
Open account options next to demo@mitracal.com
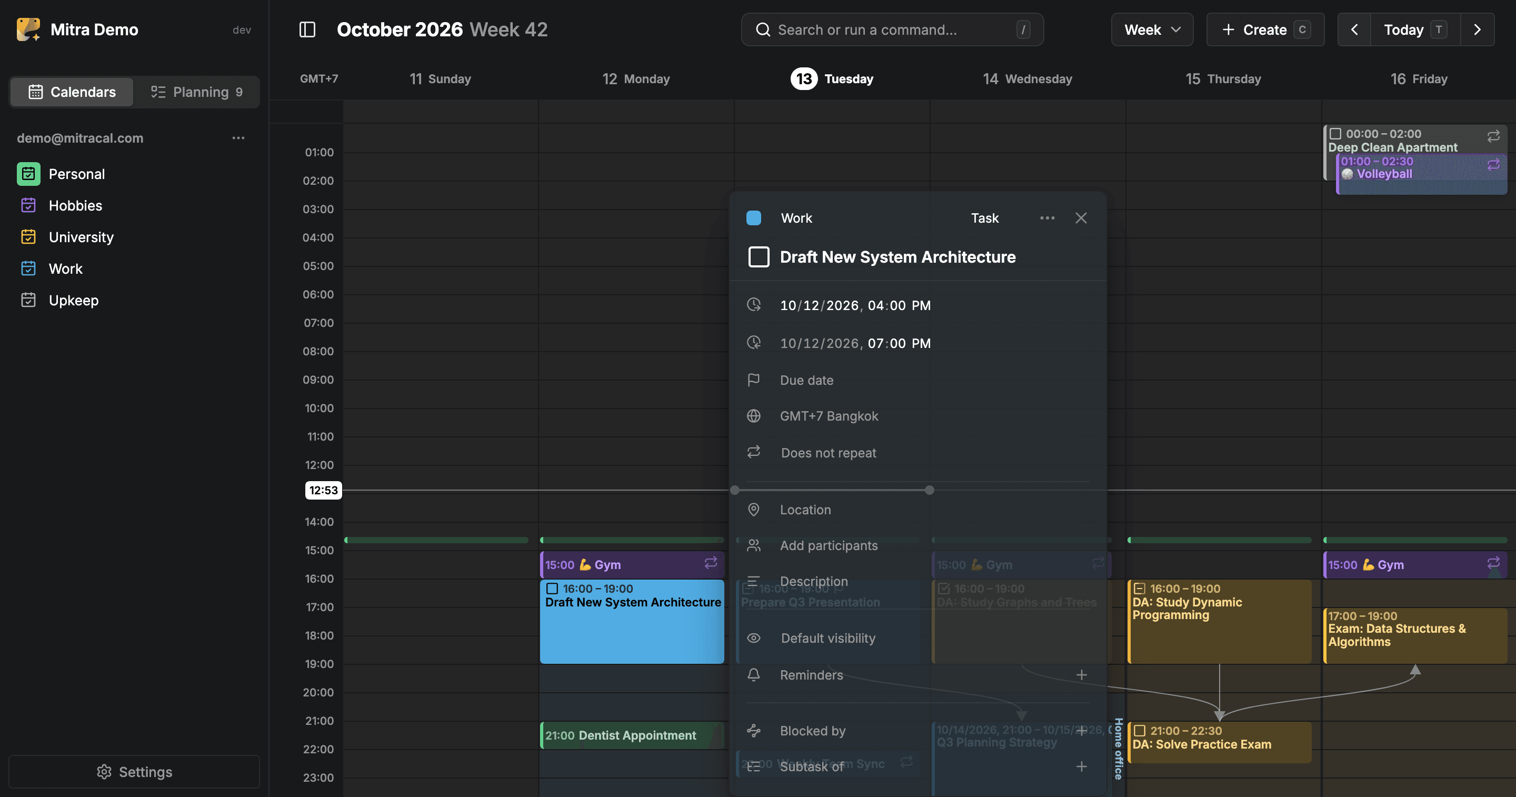pyautogui.click(x=238, y=138)
